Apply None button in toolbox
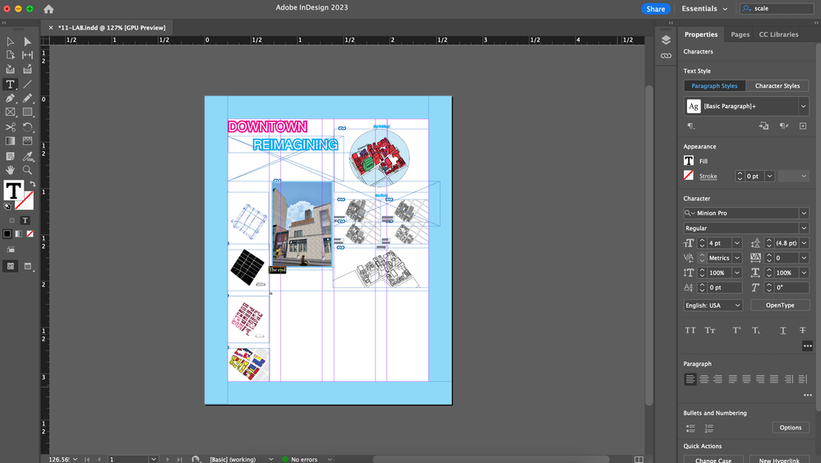The height and width of the screenshot is (463, 821). 30,234
